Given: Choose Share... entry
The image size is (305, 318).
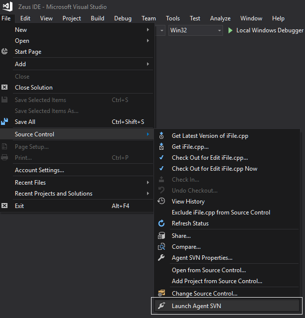Looking at the screenshot, I should [x=227, y=236].
